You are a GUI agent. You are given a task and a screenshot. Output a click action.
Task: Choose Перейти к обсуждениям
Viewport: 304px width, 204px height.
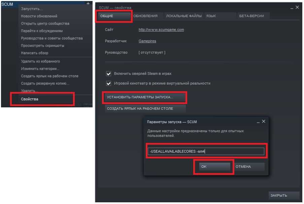point(42,31)
